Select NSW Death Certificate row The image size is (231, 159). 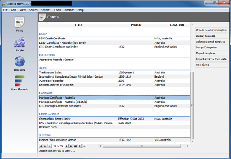coord(114,39)
